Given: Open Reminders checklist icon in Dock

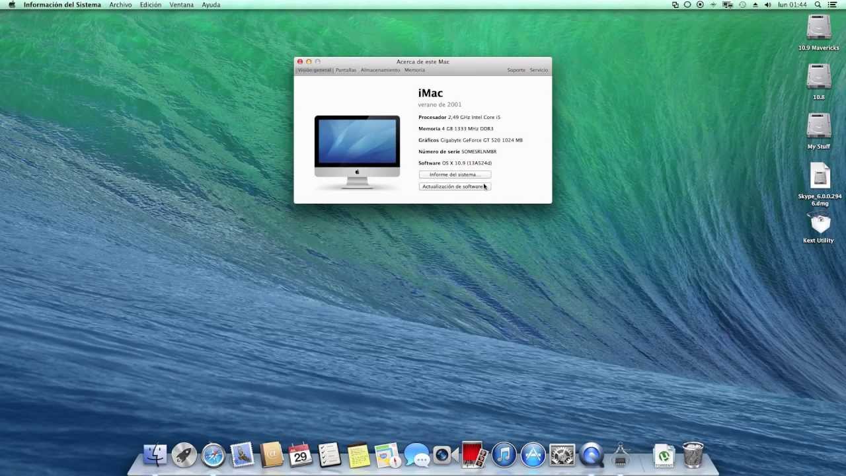Looking at the screenshot, I should click(329, 455).
